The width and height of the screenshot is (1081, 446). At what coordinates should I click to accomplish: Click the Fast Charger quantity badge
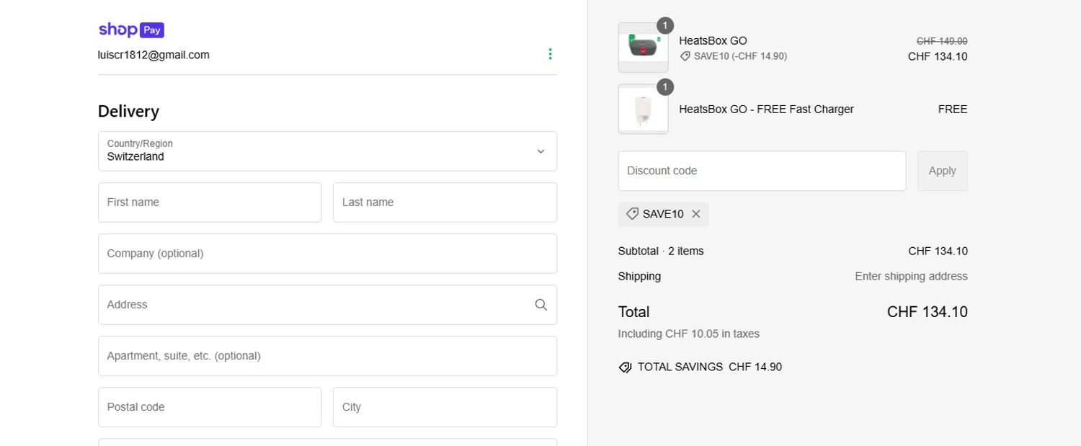(665, 87)
